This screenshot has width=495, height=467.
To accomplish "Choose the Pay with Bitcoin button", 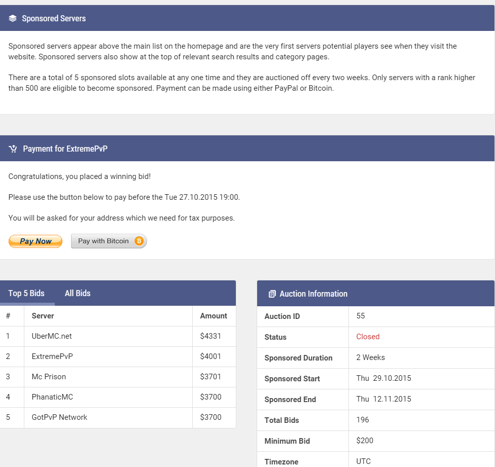I will click(109, 241).
